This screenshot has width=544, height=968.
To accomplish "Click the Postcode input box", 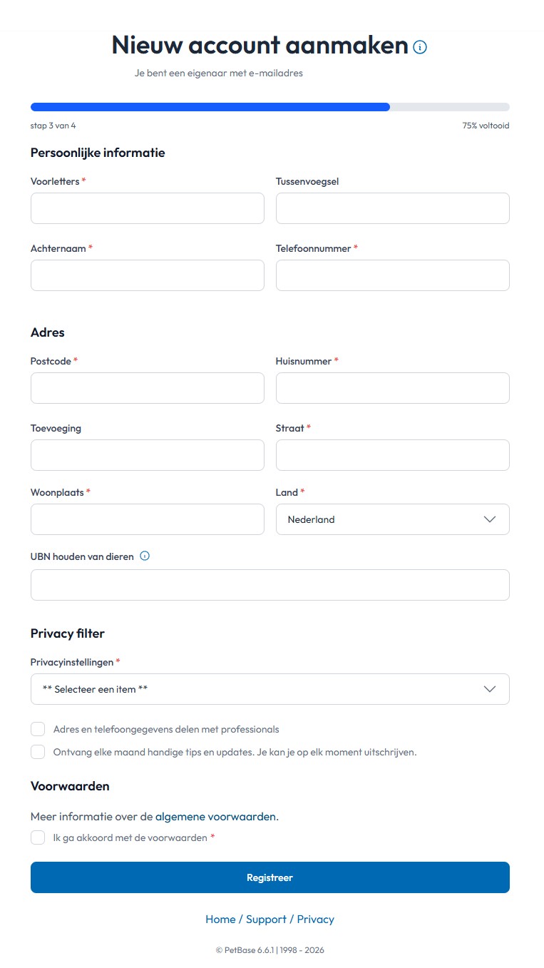I will point(147,387).
